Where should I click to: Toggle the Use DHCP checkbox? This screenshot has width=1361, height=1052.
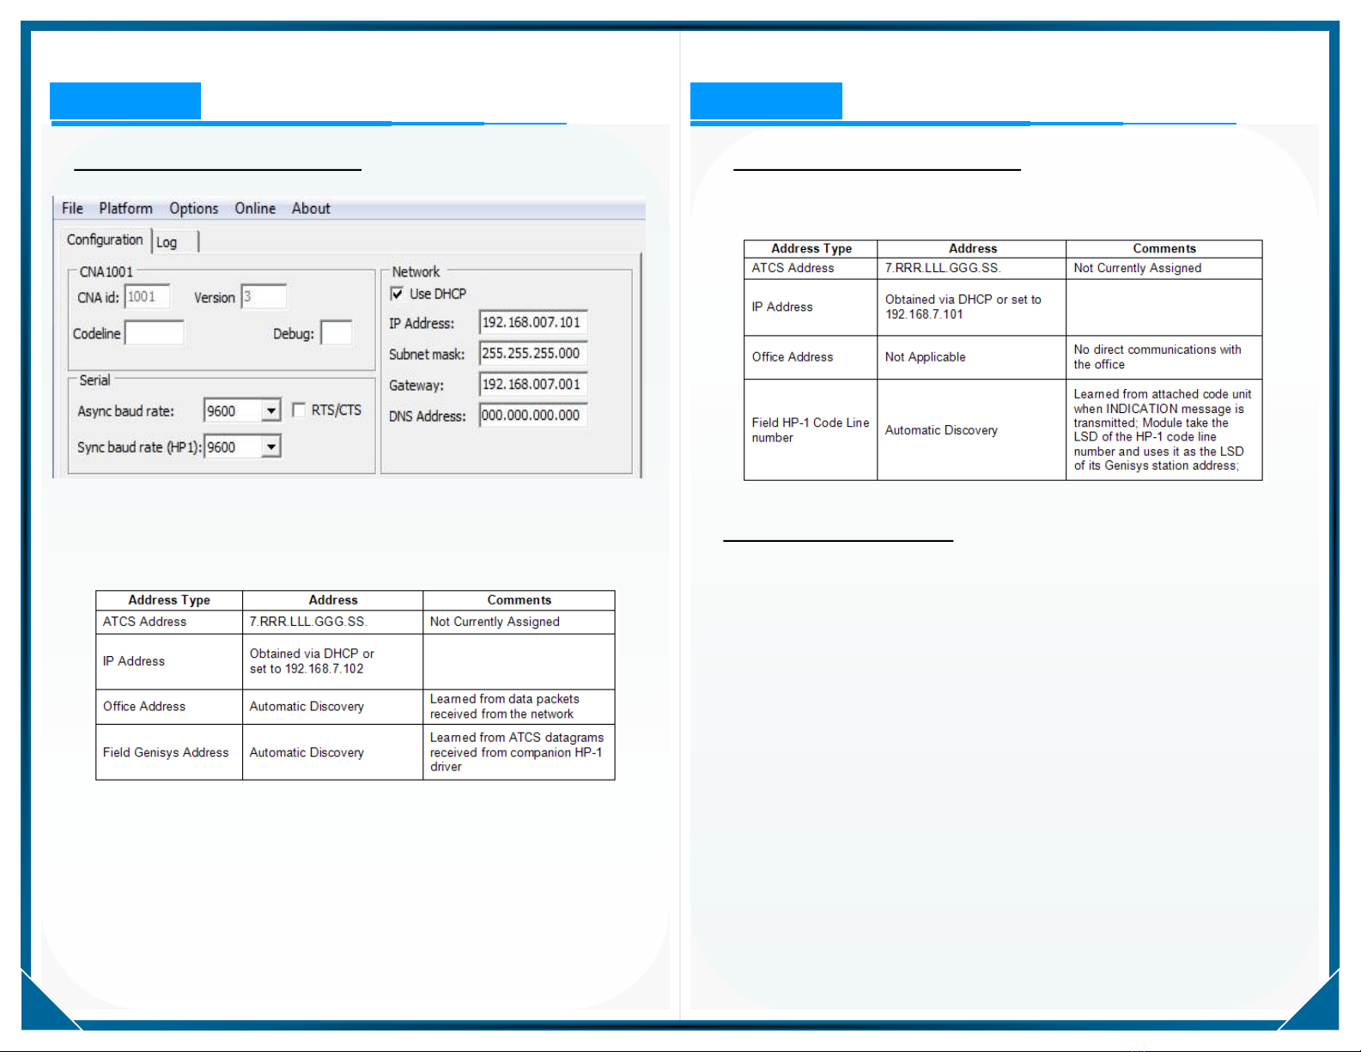398,294
